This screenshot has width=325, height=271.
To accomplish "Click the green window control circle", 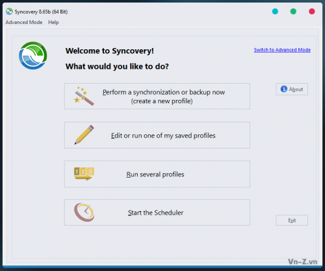I will pos(293,11).
